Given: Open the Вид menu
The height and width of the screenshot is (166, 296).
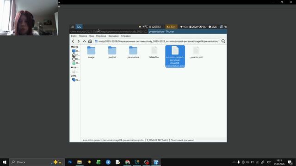Looking at the screenshot, I should tap(92, 36).
